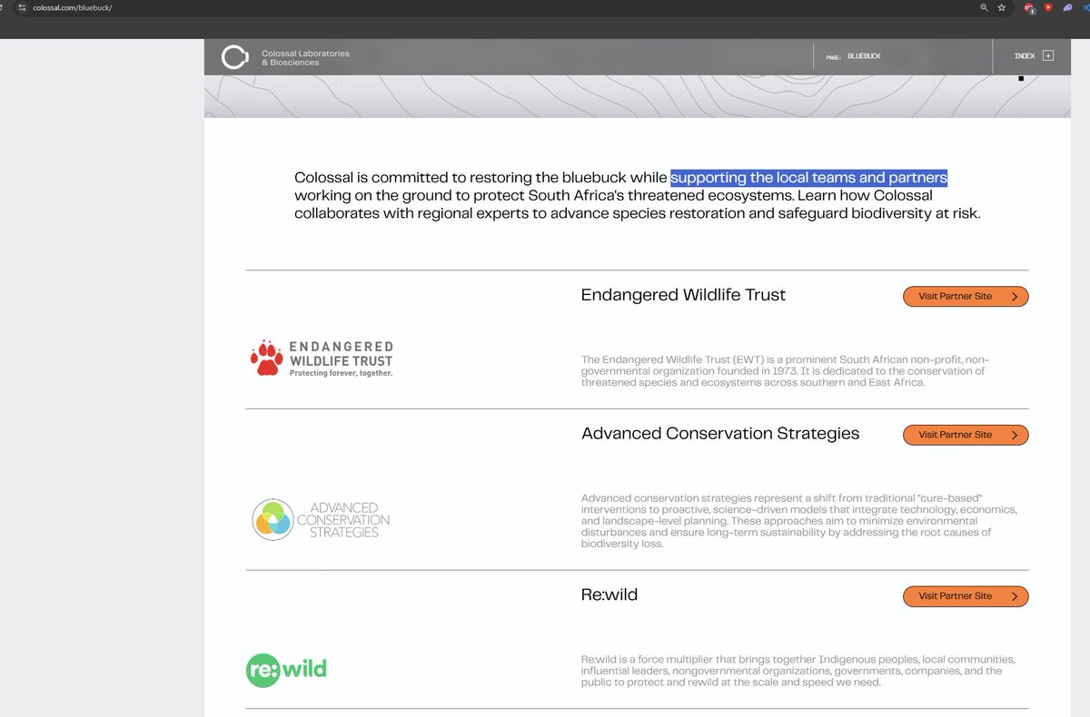Click the re:wild green logo

click(x=286, y=671)
